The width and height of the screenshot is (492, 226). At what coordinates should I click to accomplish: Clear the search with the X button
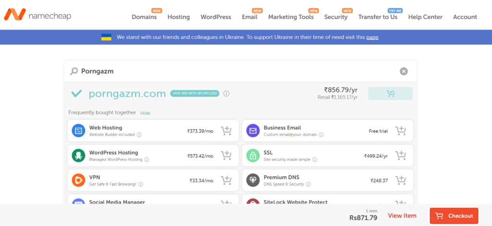click(x=404, y=71)
